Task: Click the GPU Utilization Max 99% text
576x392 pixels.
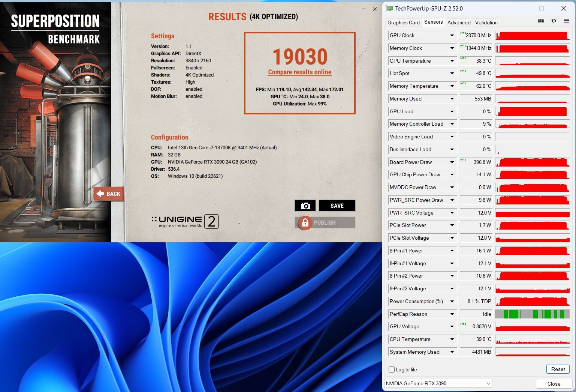Action: pyautogui.click(x=299, y=104)
